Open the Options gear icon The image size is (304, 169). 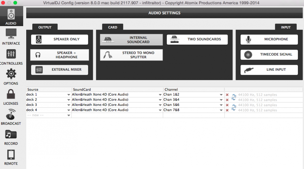11,74
